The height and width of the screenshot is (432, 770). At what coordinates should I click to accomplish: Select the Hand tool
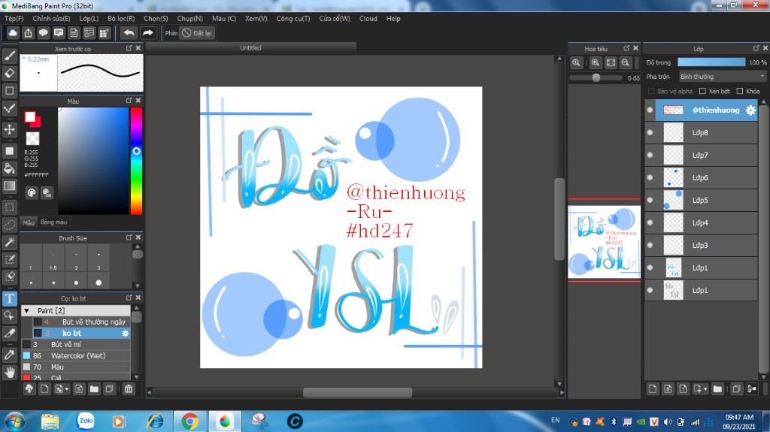pos(9,373)
